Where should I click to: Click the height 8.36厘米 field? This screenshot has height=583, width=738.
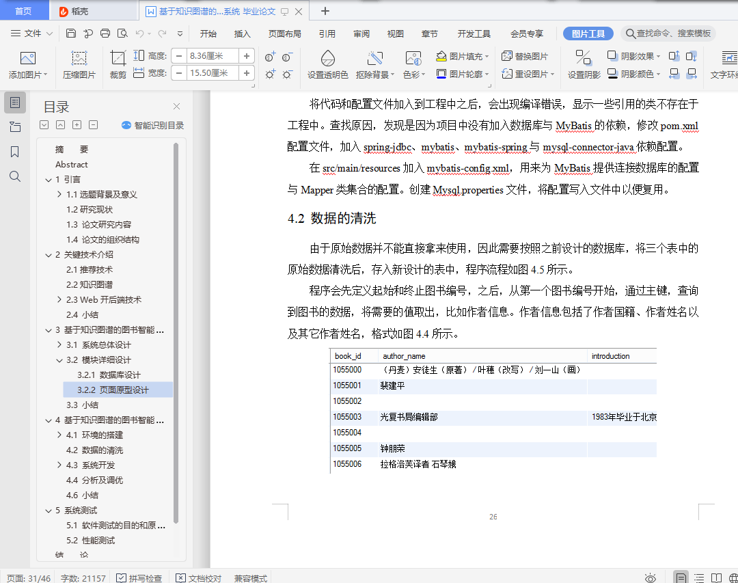click(x=213, y=56)
